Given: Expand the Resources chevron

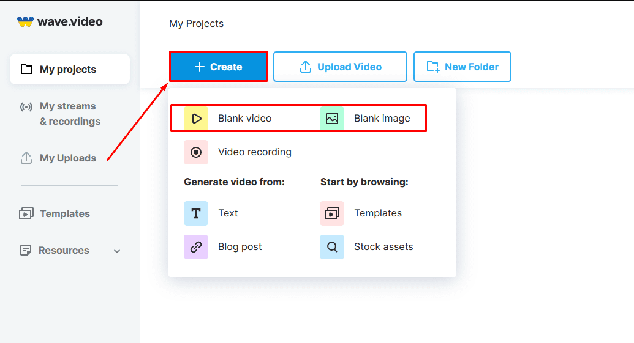Looking at the screenshot, I should [x=117, y=251].
